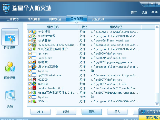Screen dimensions: 160x120
Task: Toggle the 长沙麻将 rule checkbox
Action: coord(30,40)
